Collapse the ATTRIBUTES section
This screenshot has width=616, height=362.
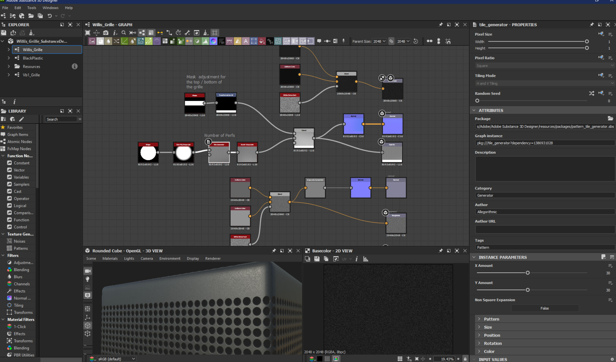(474, 111)
